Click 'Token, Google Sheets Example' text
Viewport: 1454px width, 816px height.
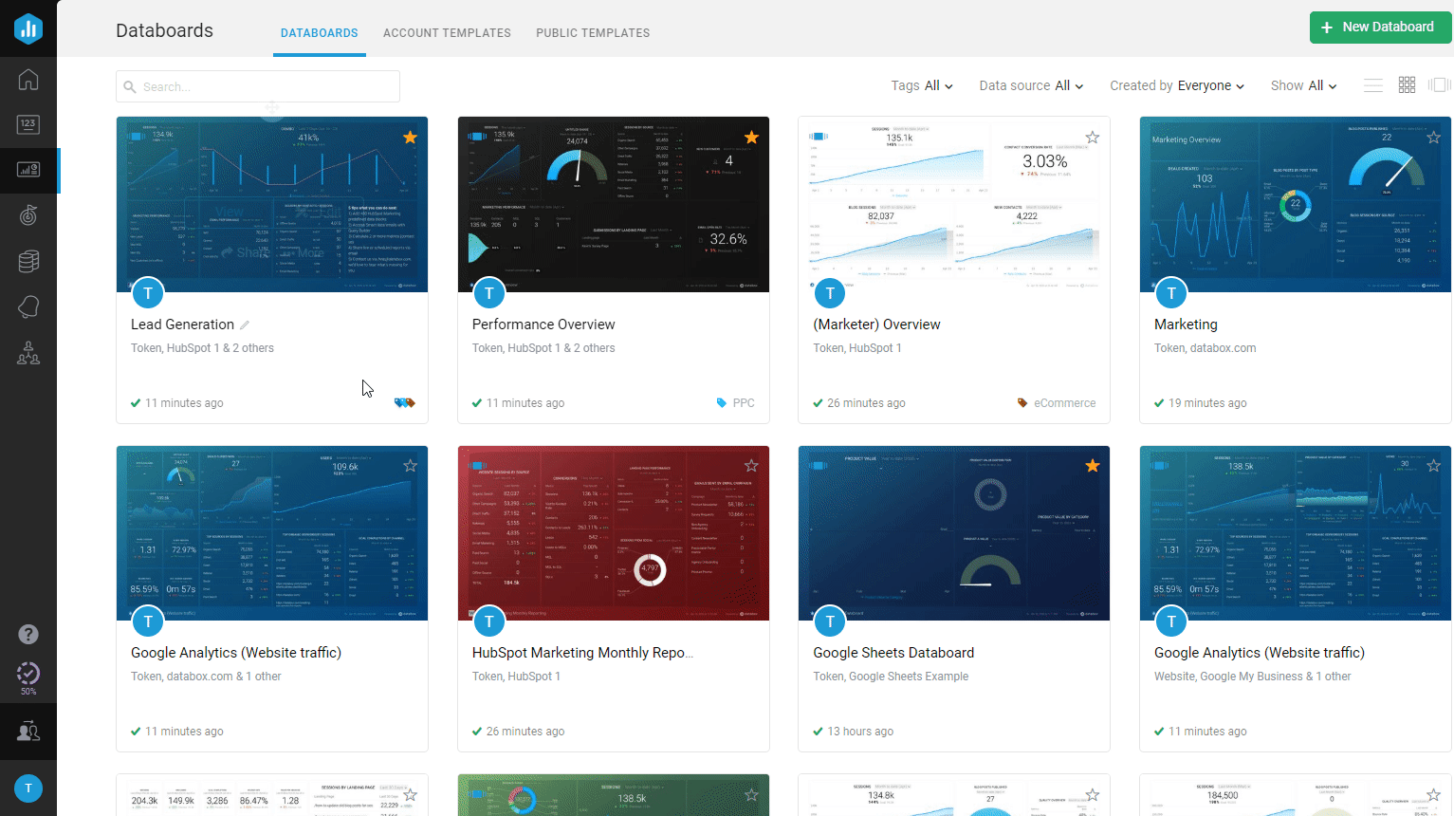click(x=891, y=677)
